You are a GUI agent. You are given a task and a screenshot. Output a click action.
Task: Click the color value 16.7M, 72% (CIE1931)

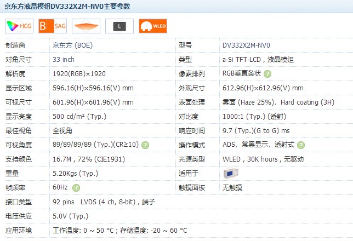89,159
